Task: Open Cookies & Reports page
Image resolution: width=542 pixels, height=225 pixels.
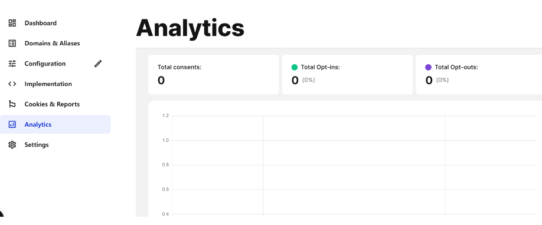Action: pos(55,104)
